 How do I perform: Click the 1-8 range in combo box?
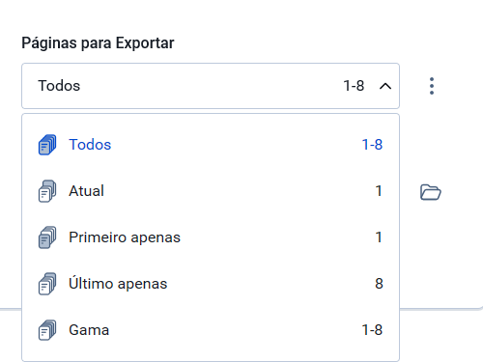click(354, 86)
